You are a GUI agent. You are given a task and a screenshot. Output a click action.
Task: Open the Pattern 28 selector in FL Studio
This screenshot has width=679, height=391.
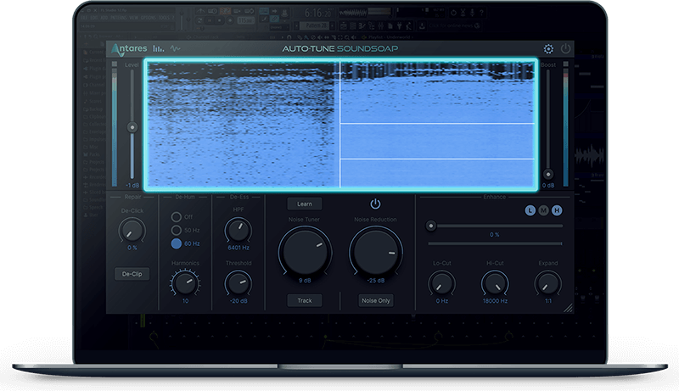click(316, 26)
